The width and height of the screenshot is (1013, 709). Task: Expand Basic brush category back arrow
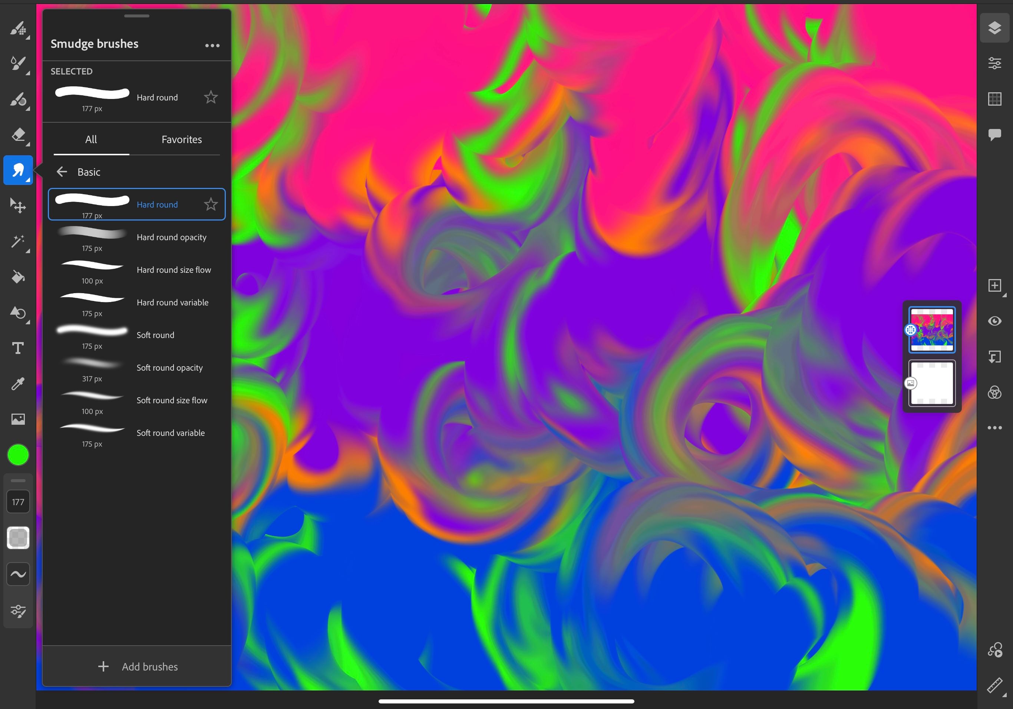click(x=62, y=172)
